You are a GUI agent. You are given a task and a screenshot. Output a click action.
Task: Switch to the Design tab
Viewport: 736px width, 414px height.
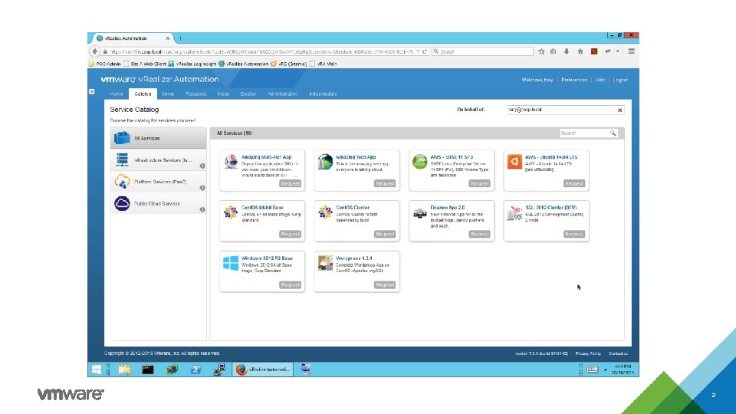(248, 94)
